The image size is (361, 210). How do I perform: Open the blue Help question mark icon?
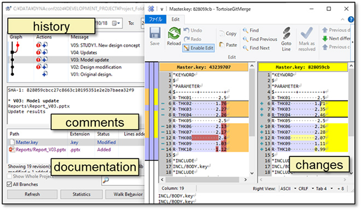click(351, 20)
